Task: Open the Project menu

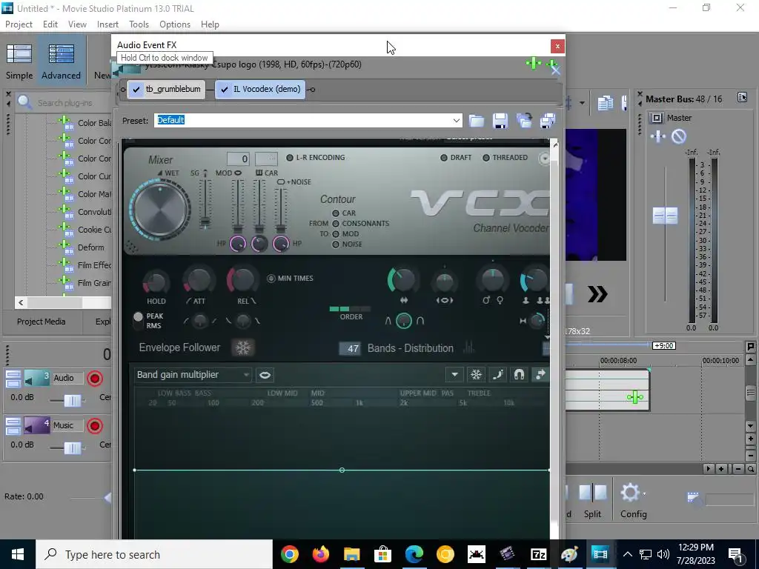Action: click(x=19, y=24)
